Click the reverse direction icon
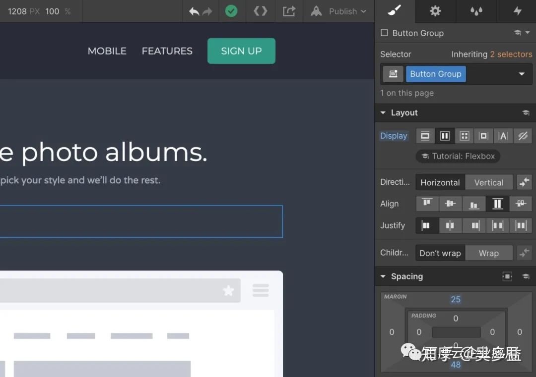 tap(525, 182)
